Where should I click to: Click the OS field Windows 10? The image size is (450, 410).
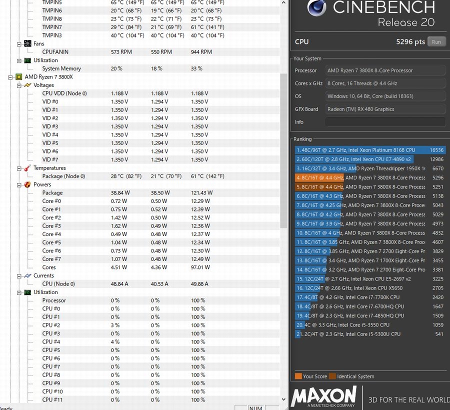tap(385, 96)
